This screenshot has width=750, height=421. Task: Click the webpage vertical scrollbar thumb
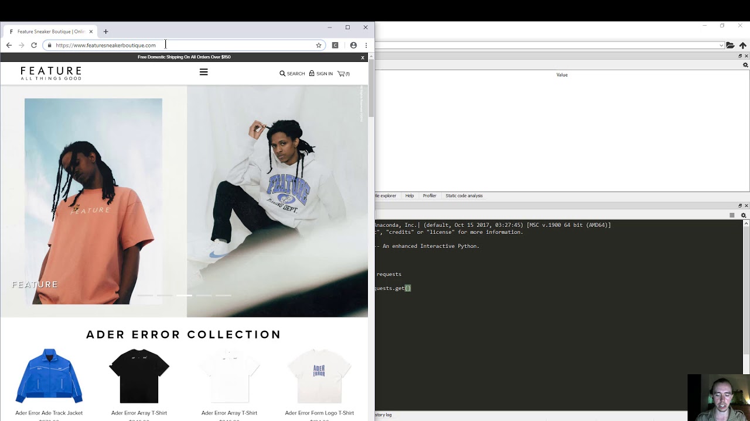[x=371, y=88]
